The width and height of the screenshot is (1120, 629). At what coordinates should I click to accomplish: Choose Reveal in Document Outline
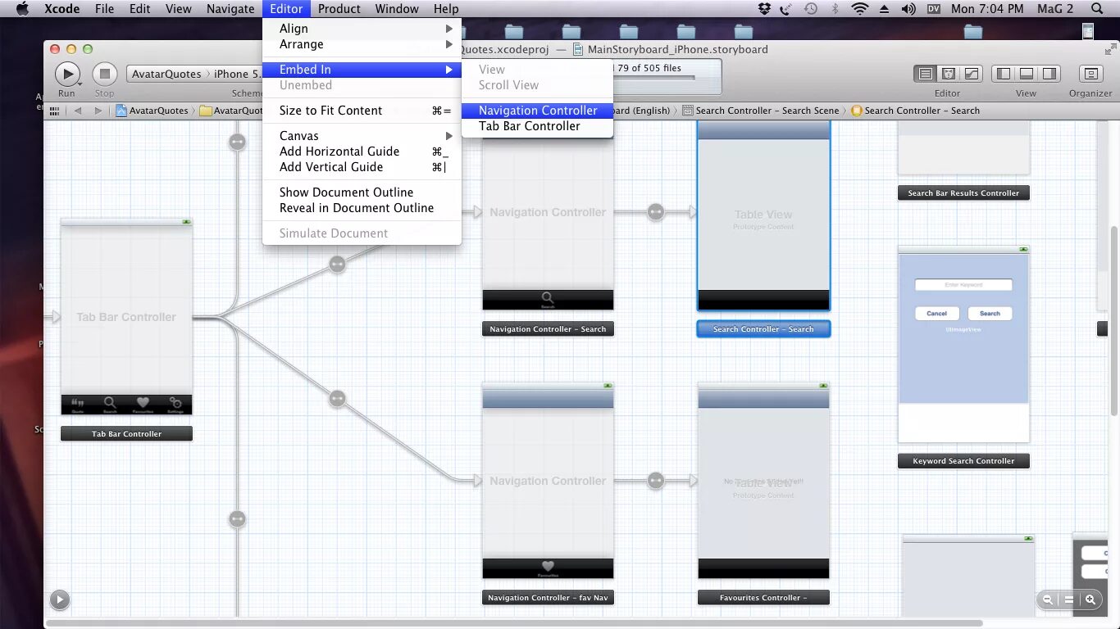(362, 208)
